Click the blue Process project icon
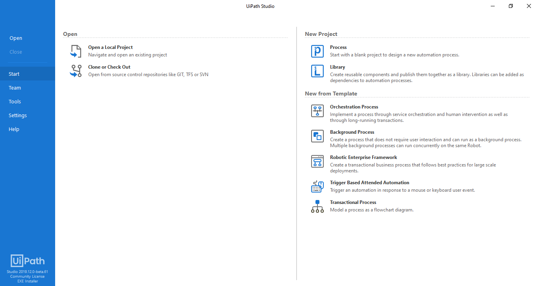Screen dimensions: 538x286 coord(317,51)
